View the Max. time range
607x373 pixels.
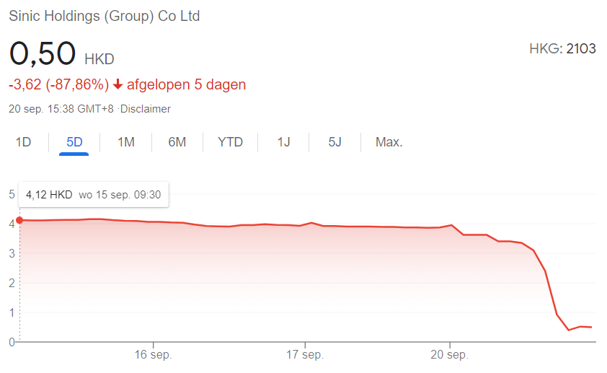click(x=389, y=142)
